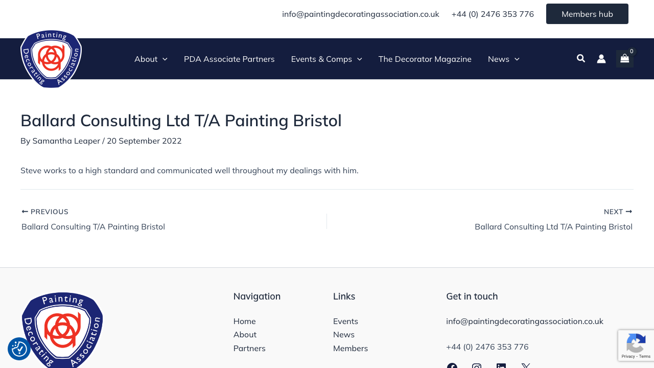Viewport: 654px width, 368px height.
Task: Select PDA Associate Partners menu item
Action: point(229,59)
